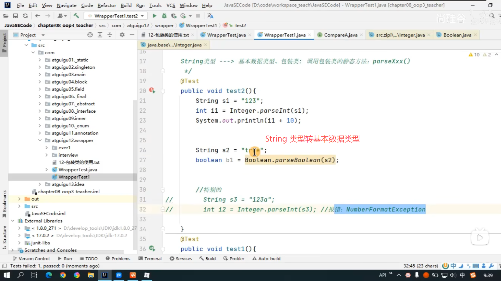501x281 pixels.
Task: Click the Select Opened File target icon
Action: (90, 35)
